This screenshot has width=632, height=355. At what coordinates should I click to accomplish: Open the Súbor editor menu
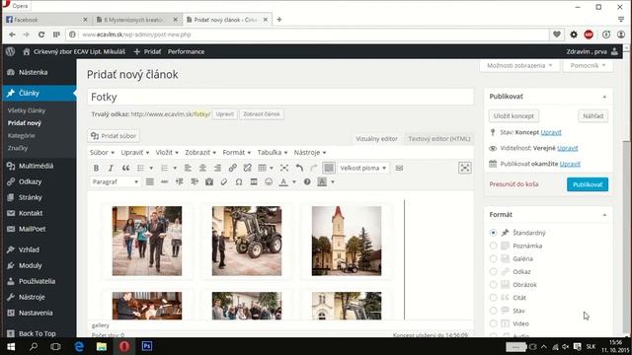pos(102,153)
